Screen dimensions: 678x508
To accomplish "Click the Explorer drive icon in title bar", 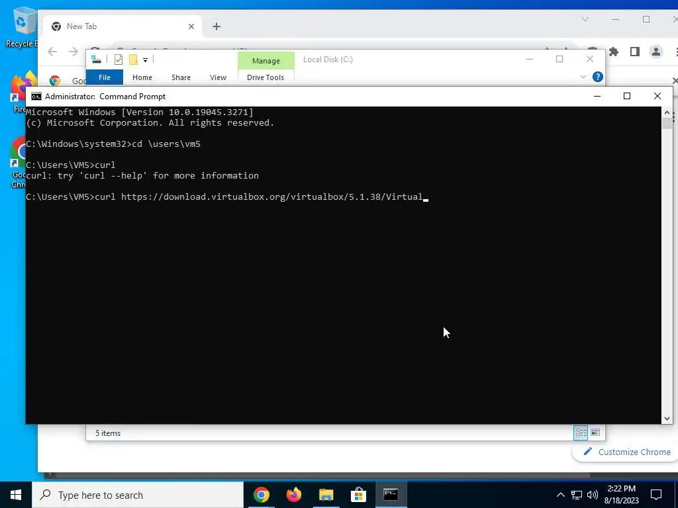I will click(x=96, y=60).
